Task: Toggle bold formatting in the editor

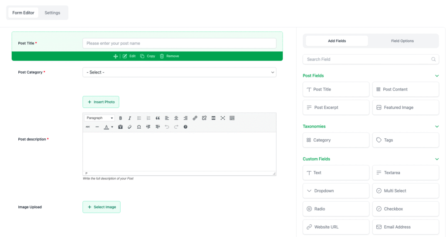Action: coord(121,118)
